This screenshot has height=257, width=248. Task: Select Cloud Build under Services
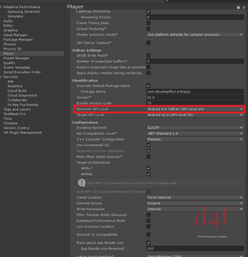click(x=17, y=91)
